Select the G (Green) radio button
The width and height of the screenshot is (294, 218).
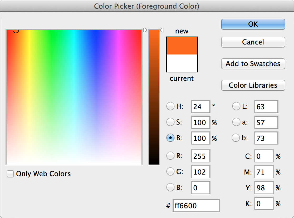pyautogui.click(x=170, y=172)
